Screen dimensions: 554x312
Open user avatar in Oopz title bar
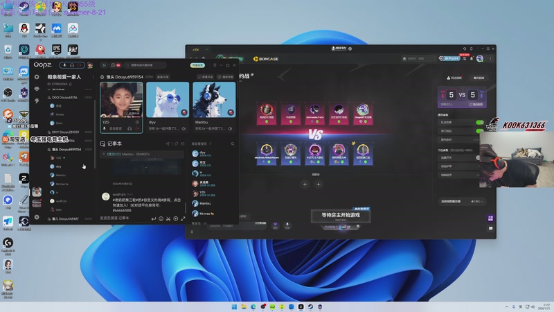point(90,65)
